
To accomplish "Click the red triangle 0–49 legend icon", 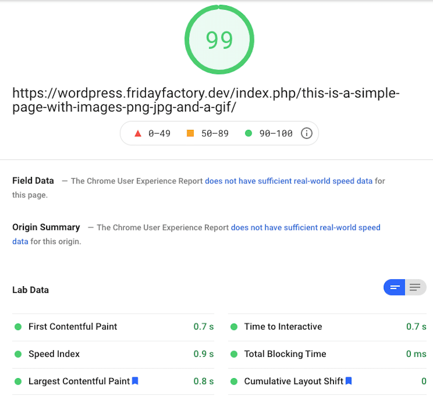I will (x=138, y=134).
